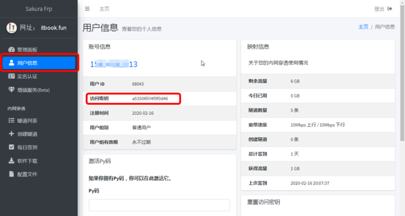The width and height of the screenshot is (405, 216).
Task: Open 管理面板 dashboard icon in sidebar
Action: tap(11, 49)
